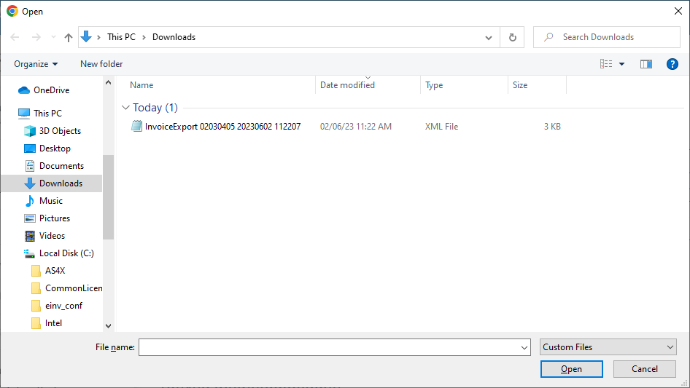This screenshot has height=388, width=690.
Task: Expand the address bar previous locations dropdown
Action: [x=489, y=37]
